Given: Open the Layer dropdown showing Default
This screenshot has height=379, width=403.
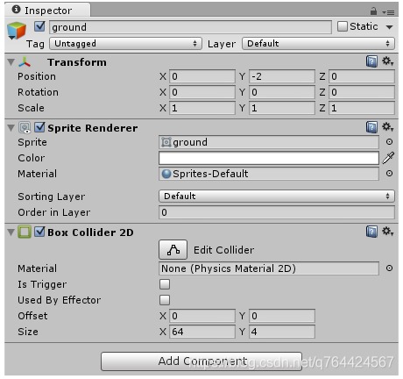Looking at the screenshot, I should click(x=318, y=44).
